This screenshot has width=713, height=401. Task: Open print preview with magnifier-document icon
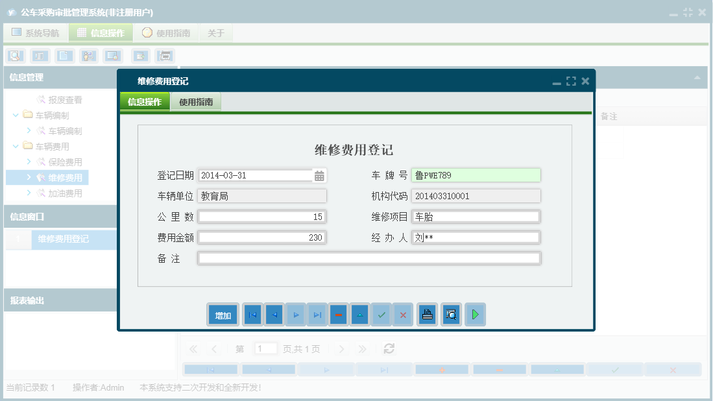[x=450, y=314]
